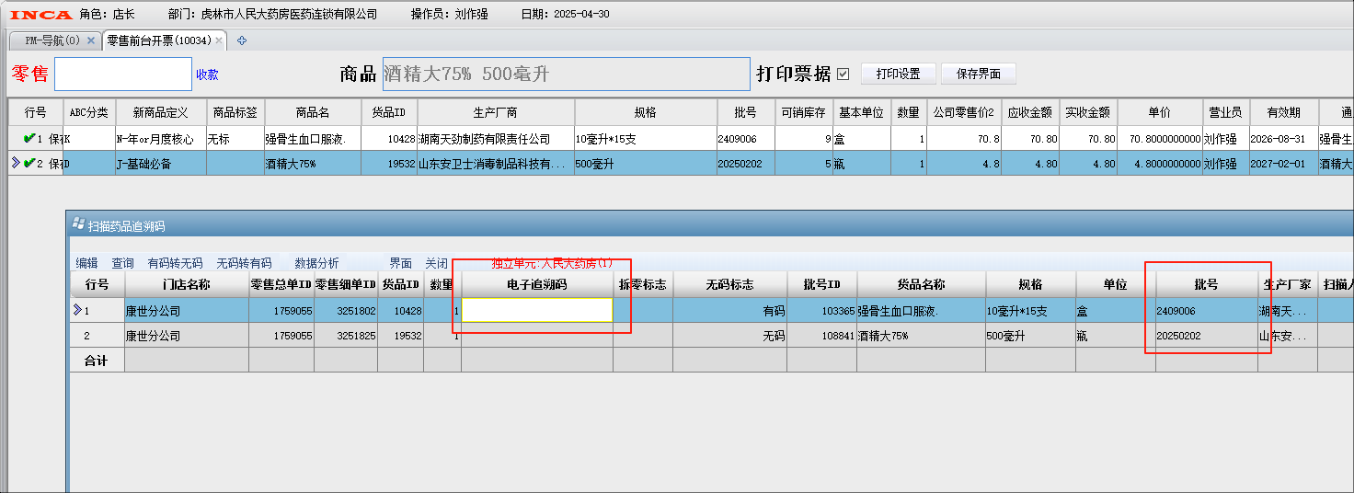Click 有码转无码 menu item
This screenshot has width=1354, height=493.
(x=175, y=263)
